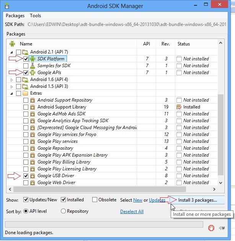The image size is (235, 241).
Task: Click the New selection link
Action: (x=138, y=200)
